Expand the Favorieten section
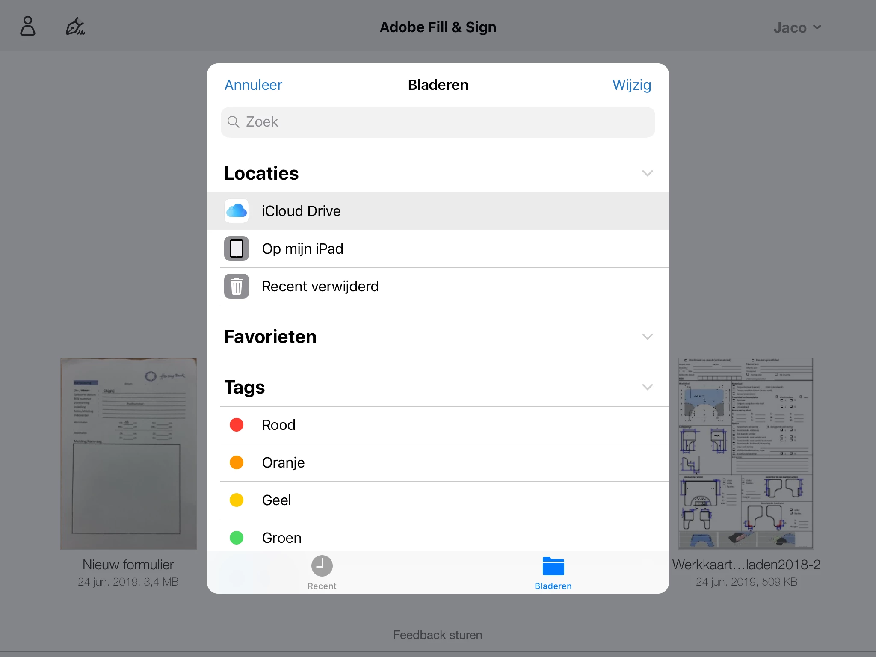 (647, 337)
